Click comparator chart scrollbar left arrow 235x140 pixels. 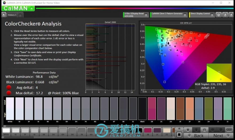point(5,126)
